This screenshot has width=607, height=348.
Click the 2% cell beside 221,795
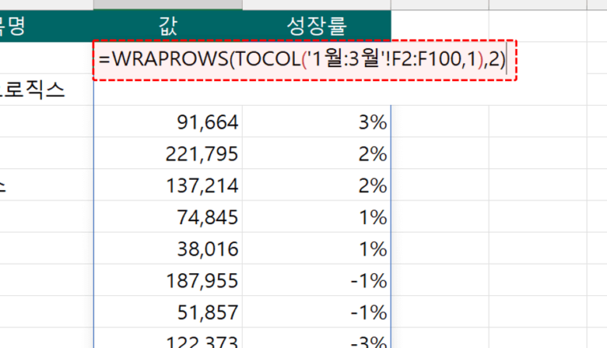[x=316, y=154]
